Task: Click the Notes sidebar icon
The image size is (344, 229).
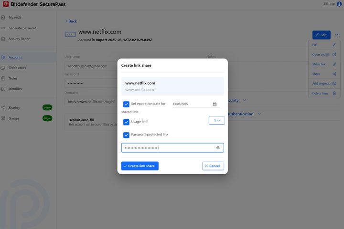Action: click(x=3, y=78)
